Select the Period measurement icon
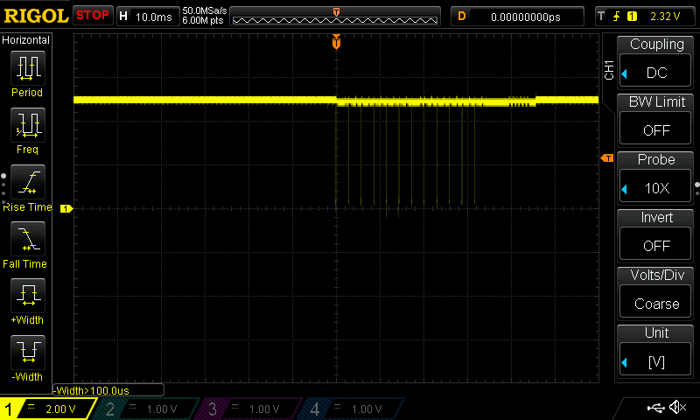700x420 pixels. pos(27,68)
